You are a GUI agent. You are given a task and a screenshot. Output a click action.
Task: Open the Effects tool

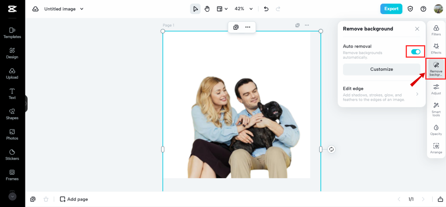pyautogui.click(x=436, y=49)
